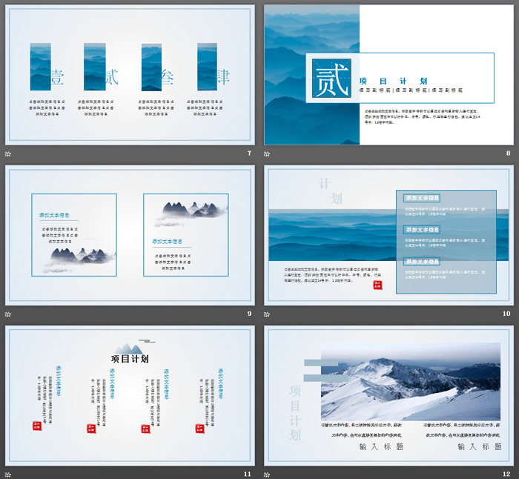Select slide 11 with the vertical text columns
Viewport: 519px width, 479px height.
click(130, 396)
